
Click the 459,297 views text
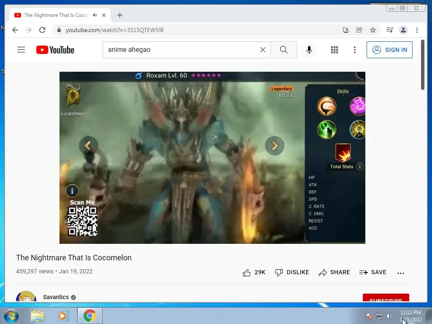pyautogui.click(x=35, y=271)
